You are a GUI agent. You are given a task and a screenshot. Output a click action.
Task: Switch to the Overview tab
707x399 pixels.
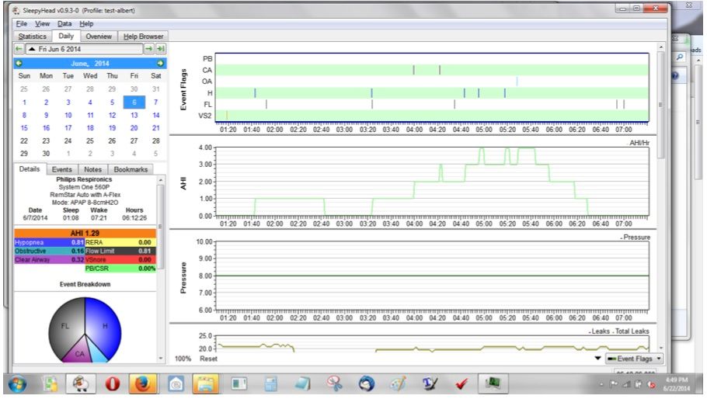(99, 36)
